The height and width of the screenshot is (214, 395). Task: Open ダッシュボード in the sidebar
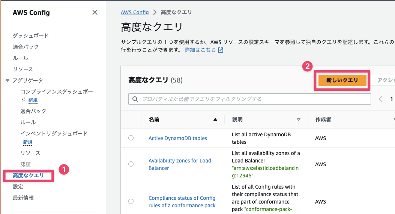(31, 35)
